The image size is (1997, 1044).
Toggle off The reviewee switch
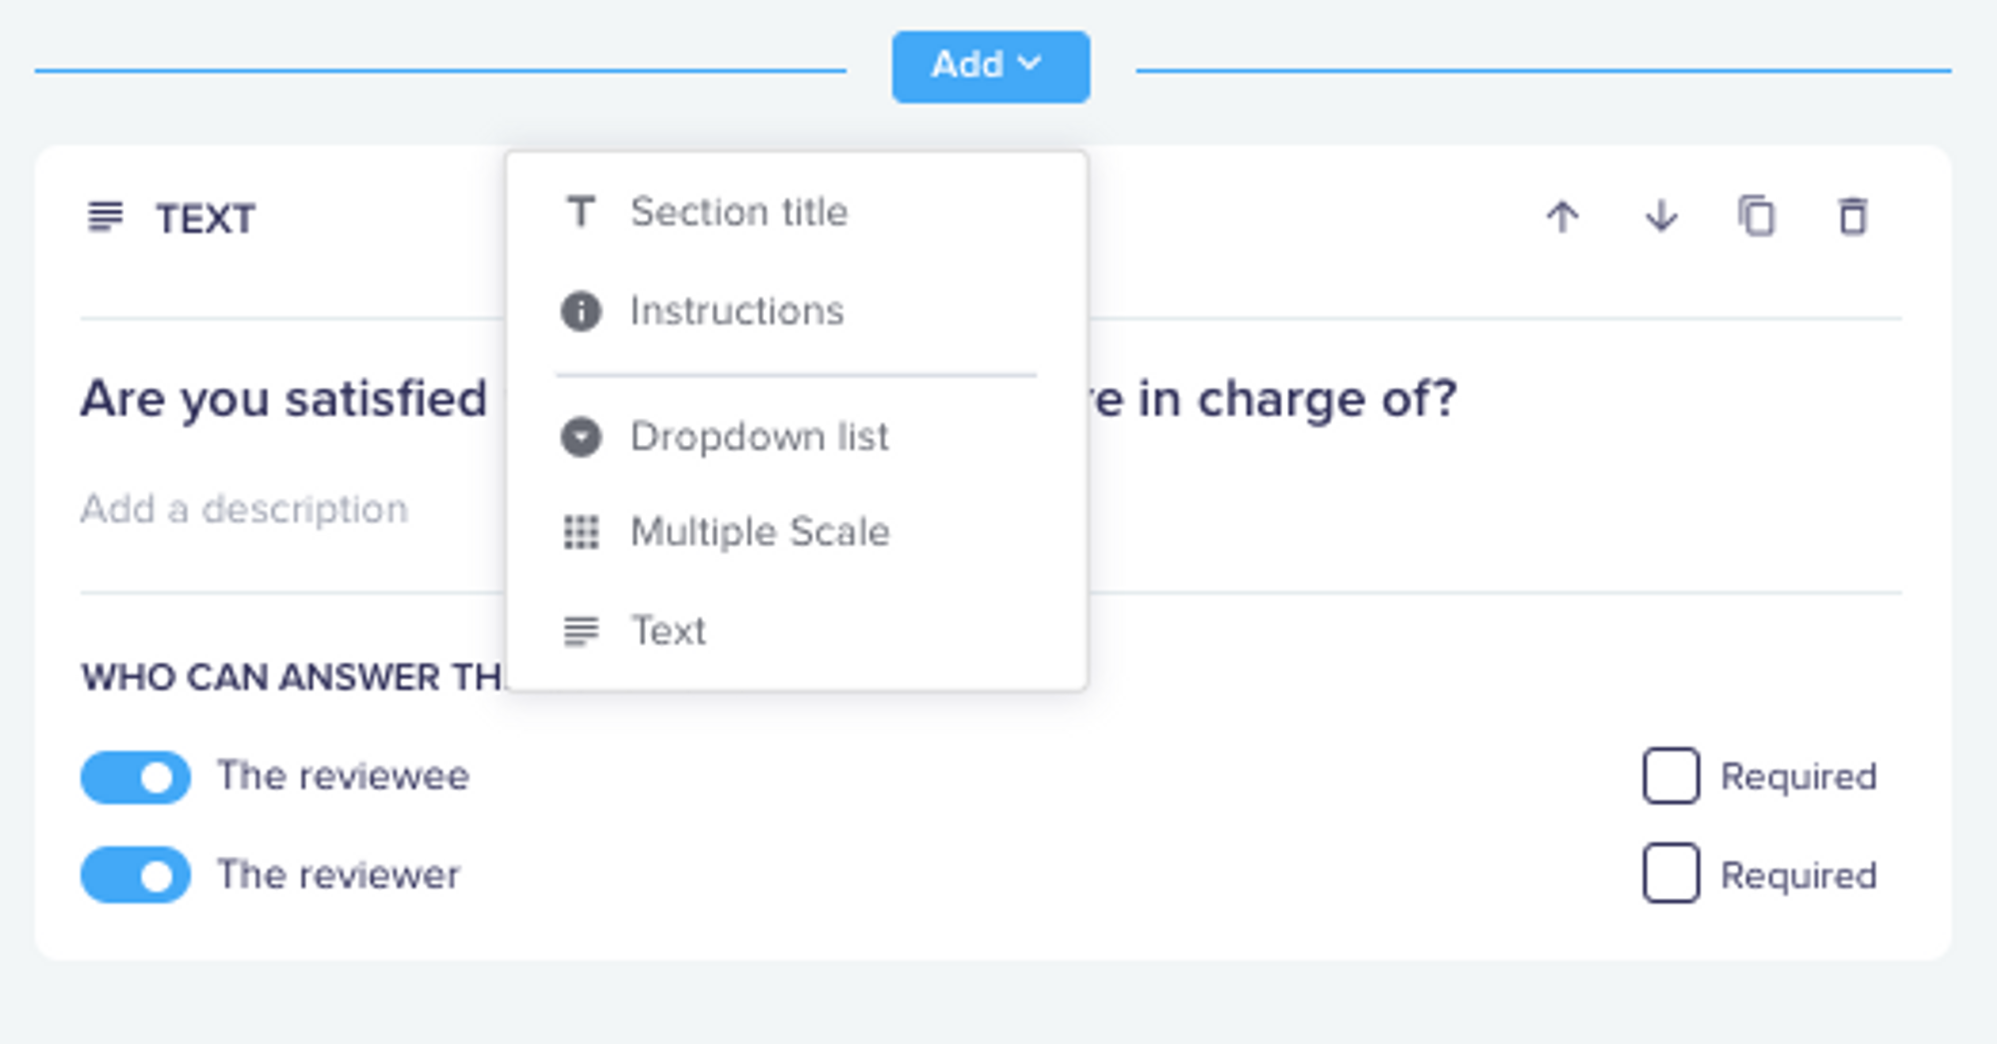136,778
